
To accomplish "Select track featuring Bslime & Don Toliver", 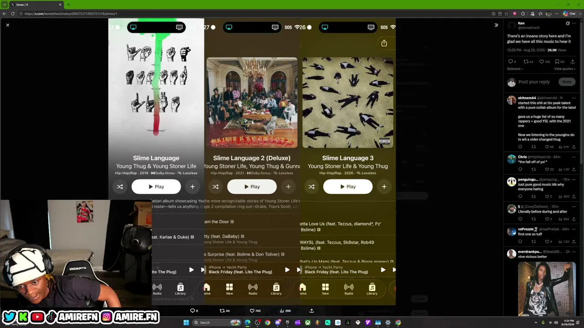I will point(252,256).
